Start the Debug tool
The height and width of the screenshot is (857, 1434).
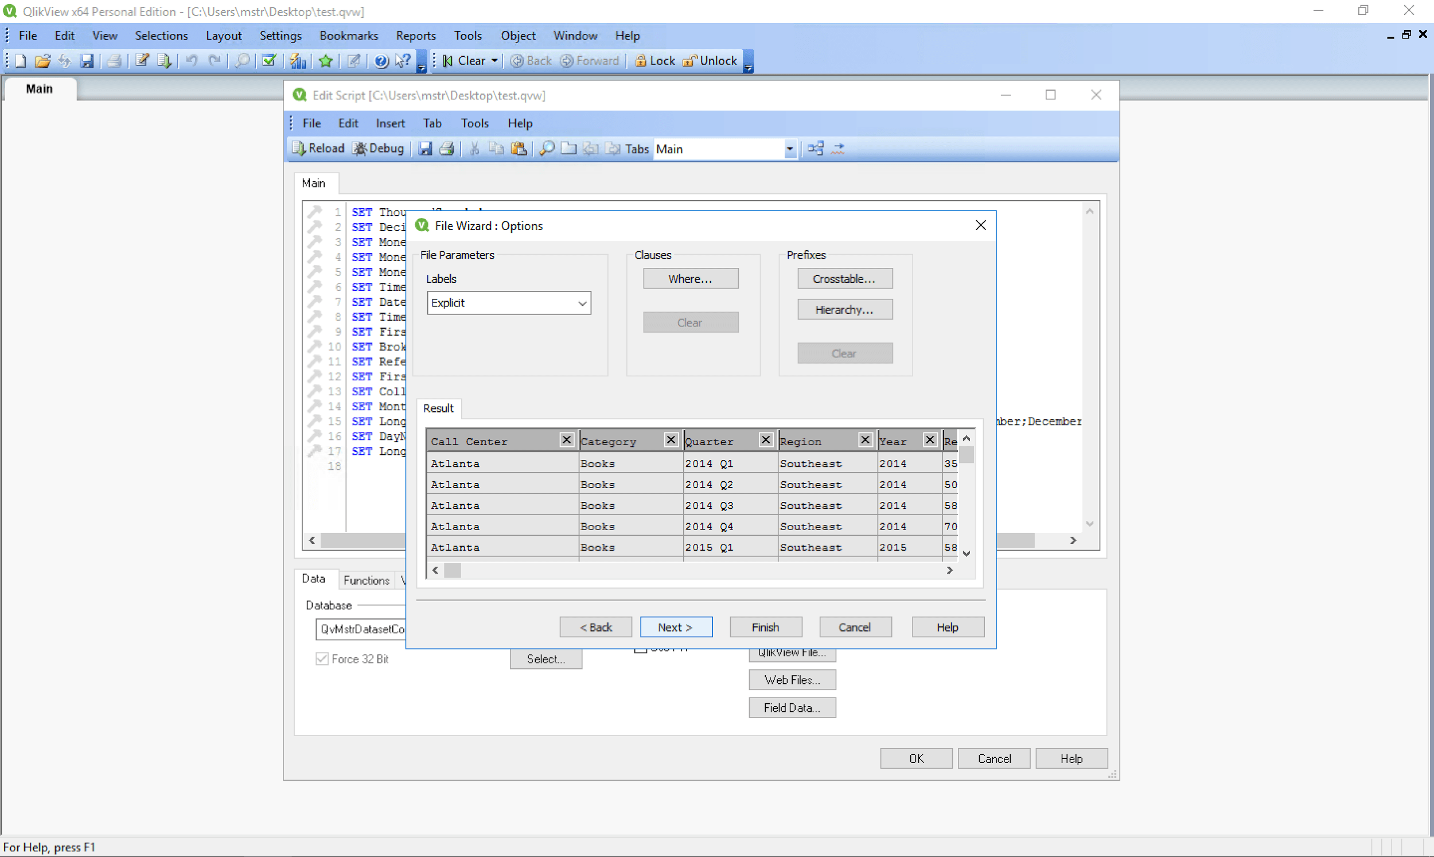click(378, 149)
